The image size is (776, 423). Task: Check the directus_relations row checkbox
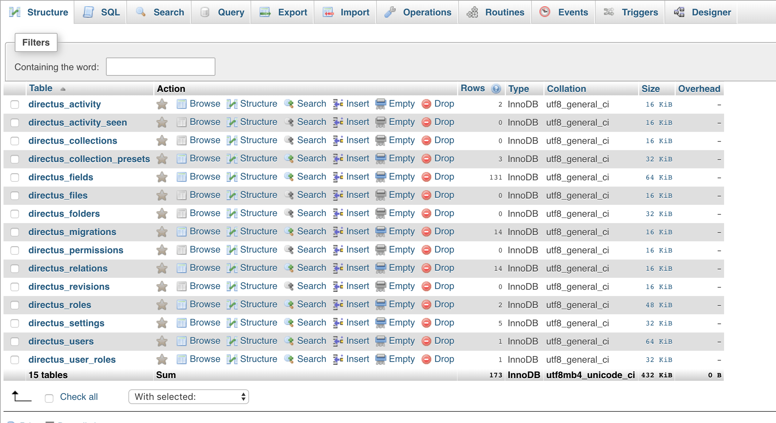pyautogui.click(x=15, y=269)
